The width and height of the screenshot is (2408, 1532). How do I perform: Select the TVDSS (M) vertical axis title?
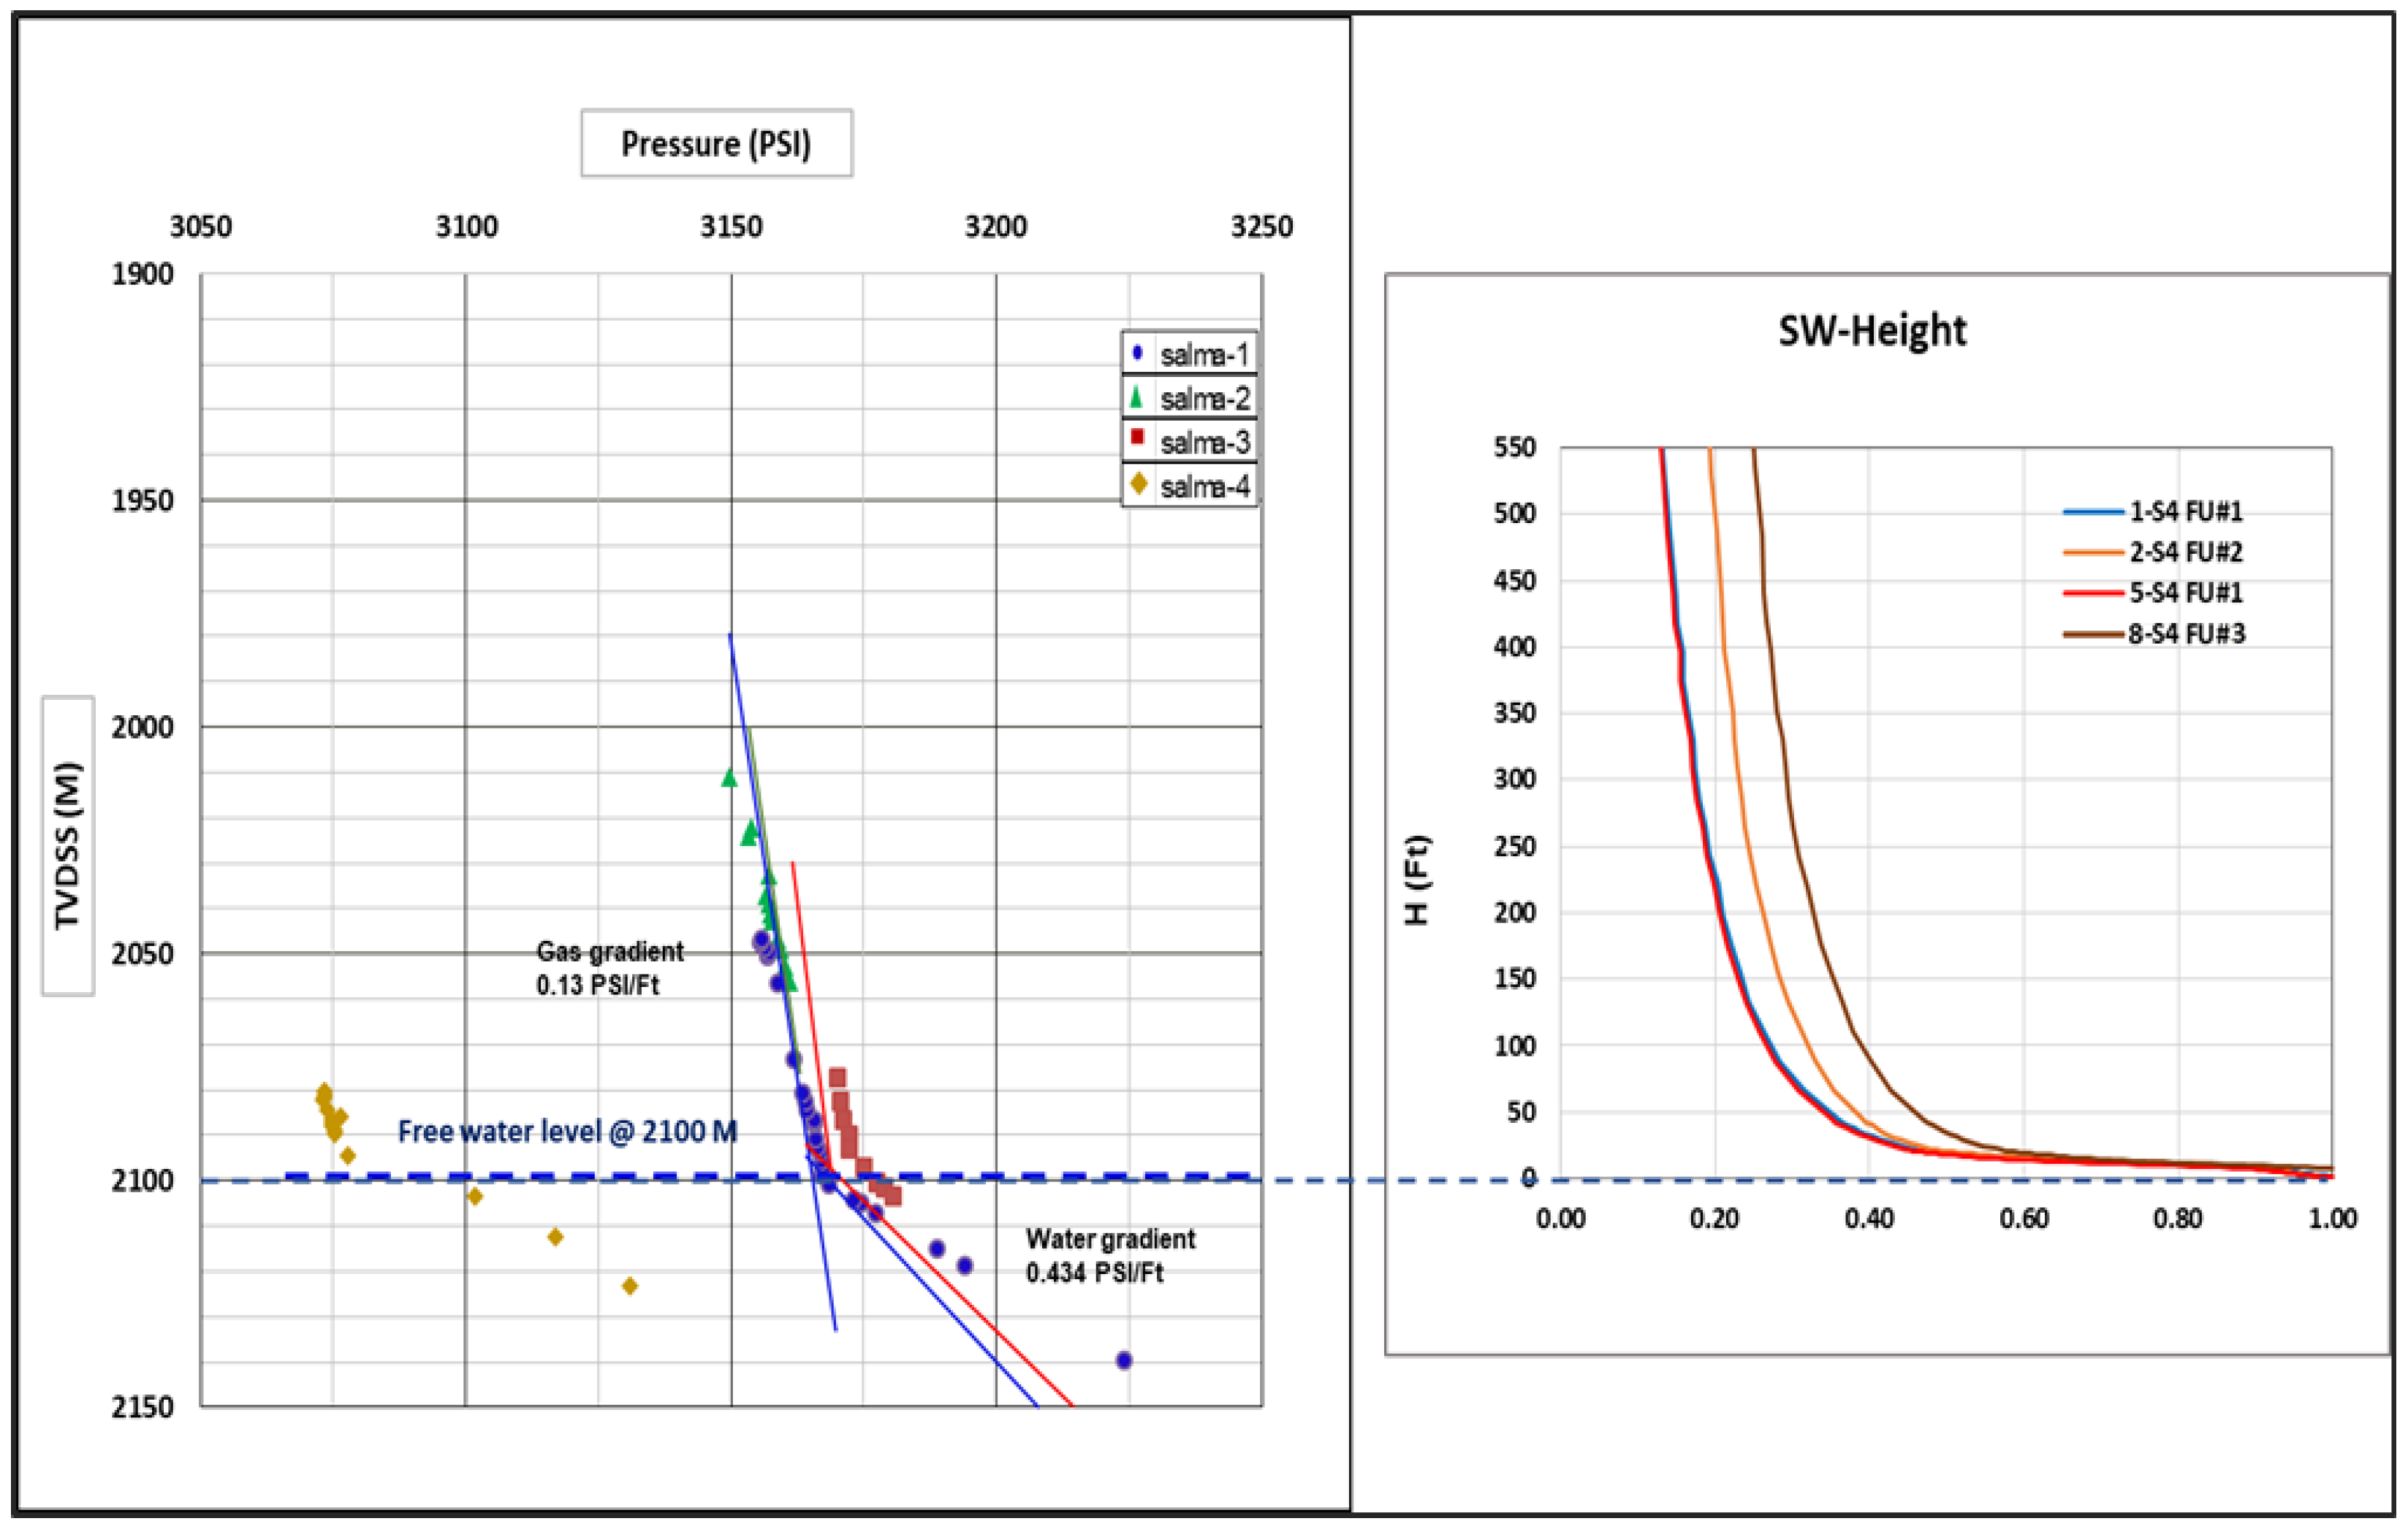67,845
